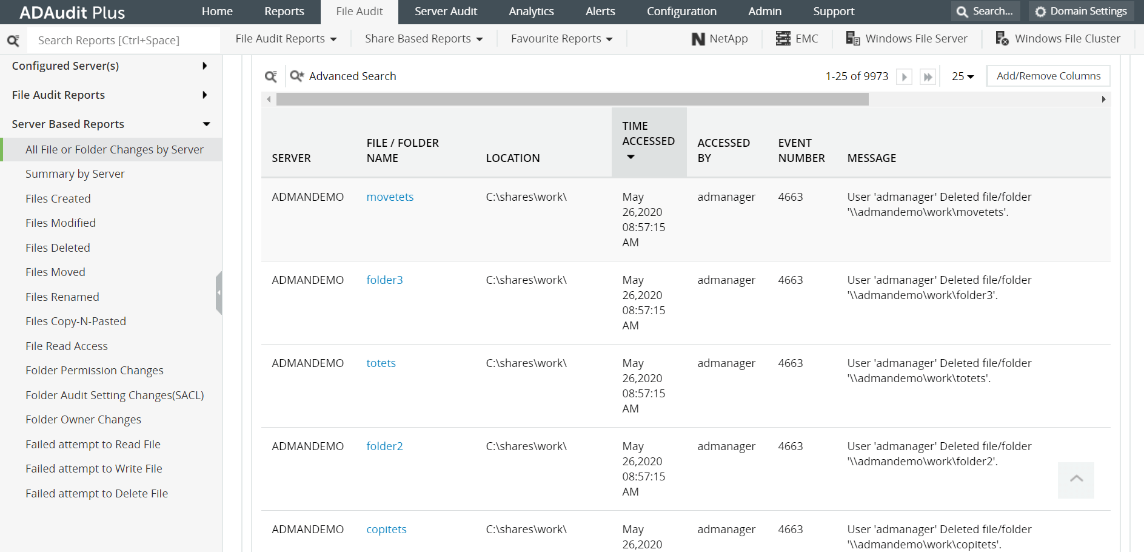Image resolution: width=1144 pixels, height=552 pixels.
Task: Open the rows-per-page 25 dropdown
Action: click(963, 76)
